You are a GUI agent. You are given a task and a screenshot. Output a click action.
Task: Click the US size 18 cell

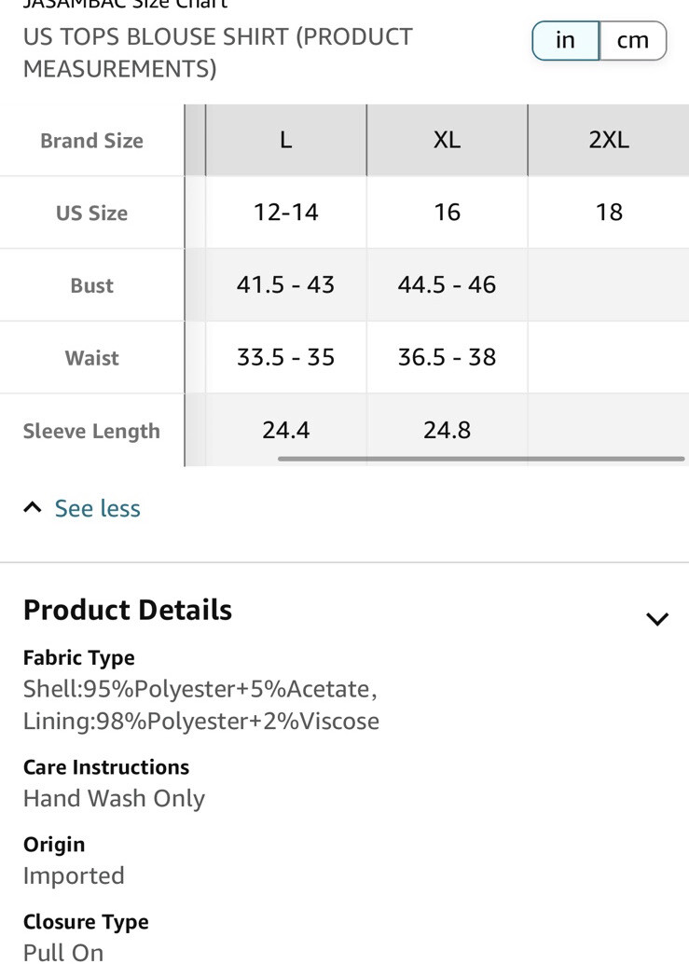point(609,213)
